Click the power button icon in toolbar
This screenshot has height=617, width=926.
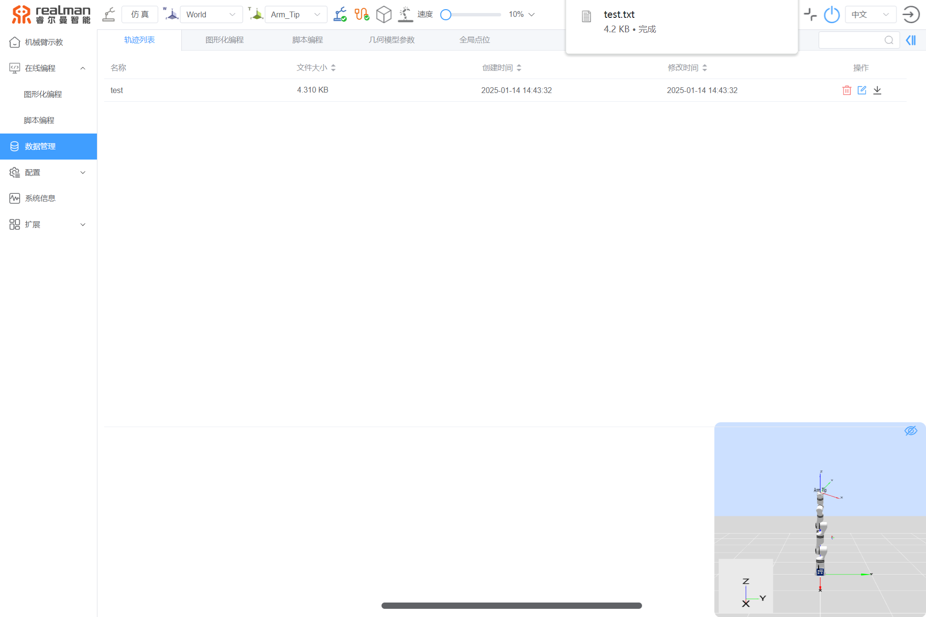tap(832, 14)
